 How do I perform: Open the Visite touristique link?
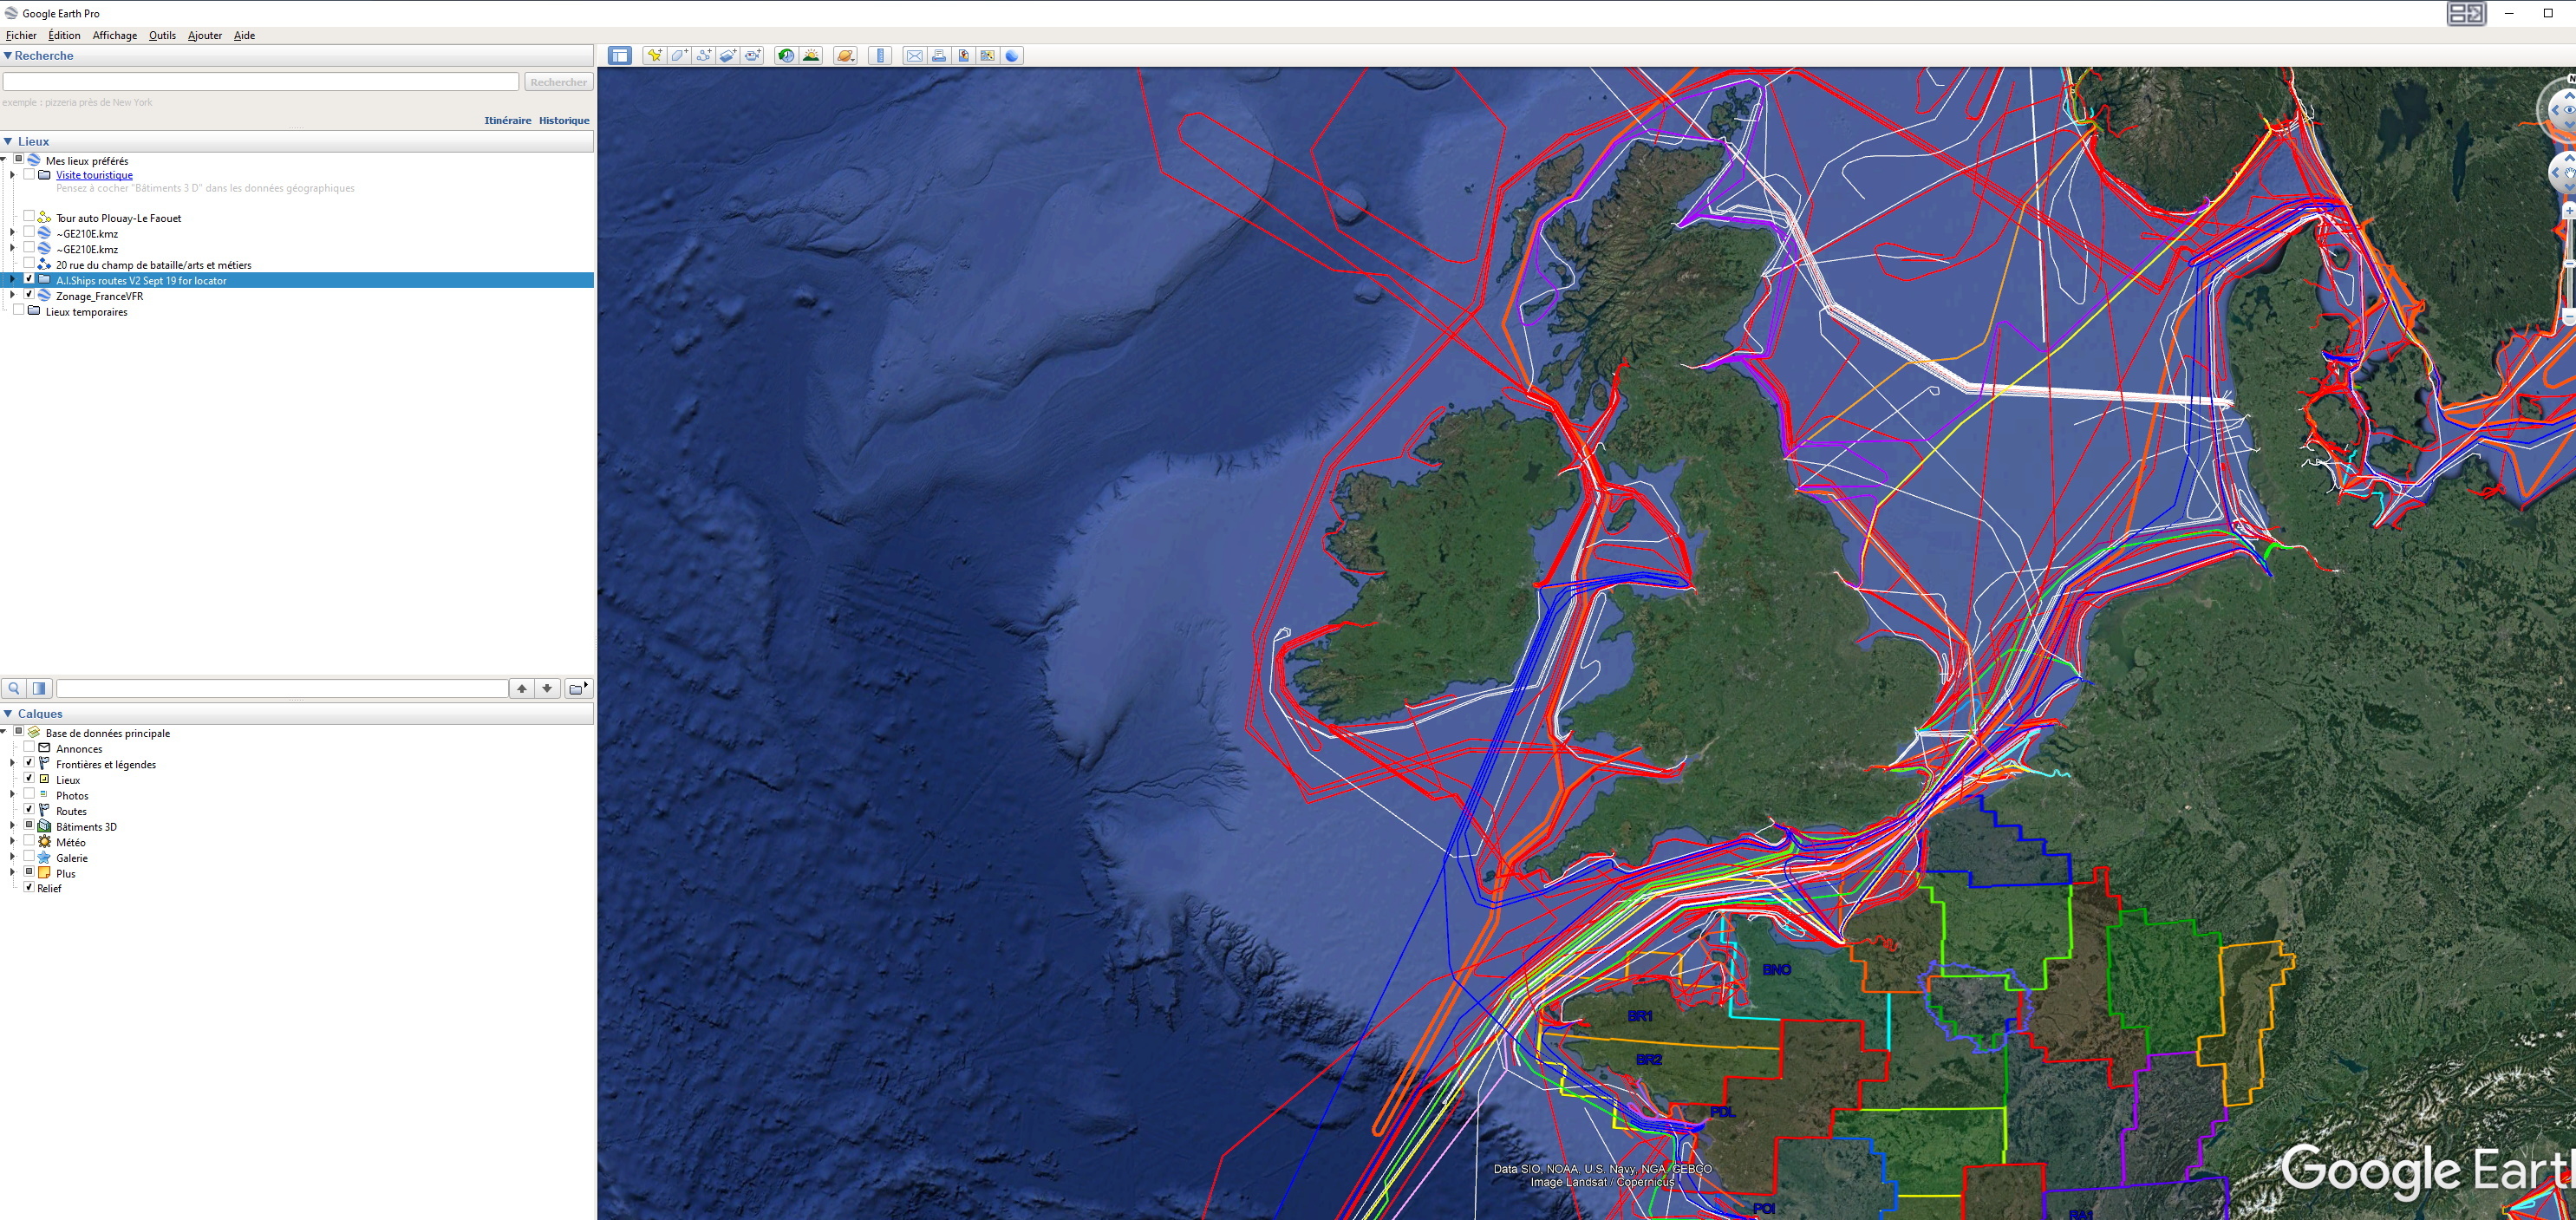point(94,175)
